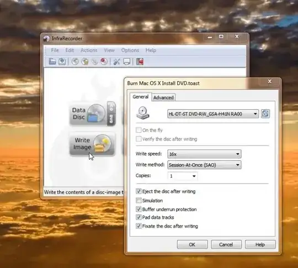Open the File menu

(55, 50)
